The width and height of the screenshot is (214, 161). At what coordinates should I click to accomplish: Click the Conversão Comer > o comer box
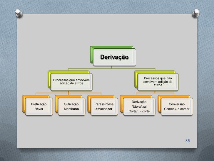[177, 106]
